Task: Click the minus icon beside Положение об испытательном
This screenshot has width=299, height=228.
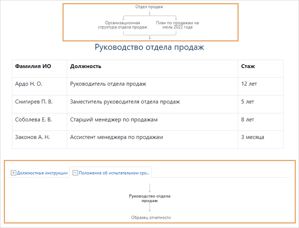Action: (75, 173)
